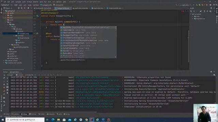
Task: Open Project panel gear options
Action: point(28,8)
